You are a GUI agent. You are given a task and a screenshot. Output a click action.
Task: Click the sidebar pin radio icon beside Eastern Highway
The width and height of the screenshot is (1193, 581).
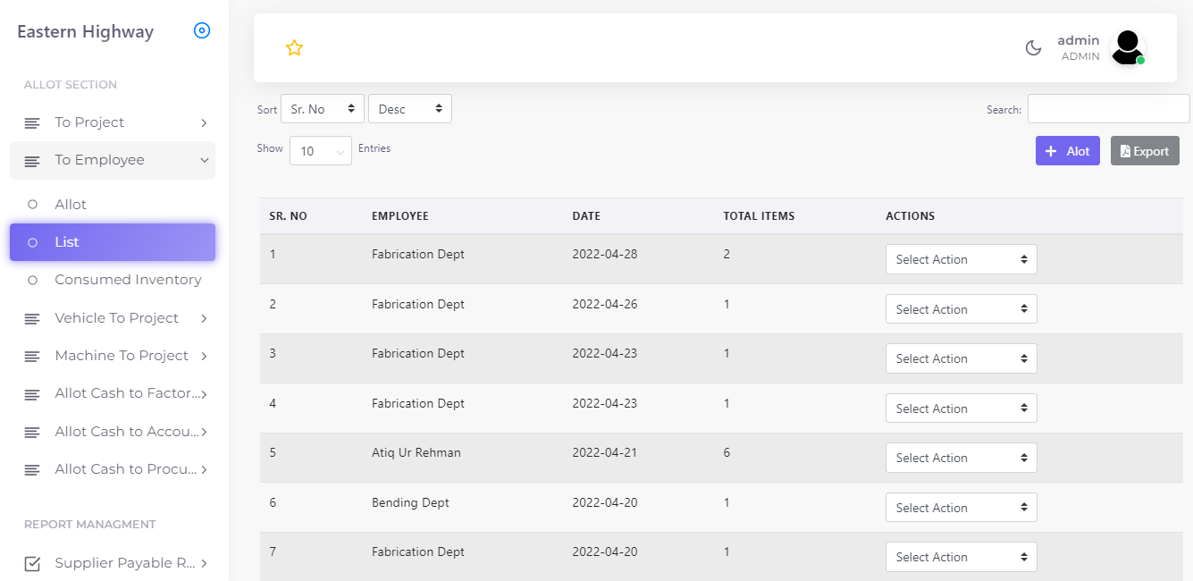(202, 31)
